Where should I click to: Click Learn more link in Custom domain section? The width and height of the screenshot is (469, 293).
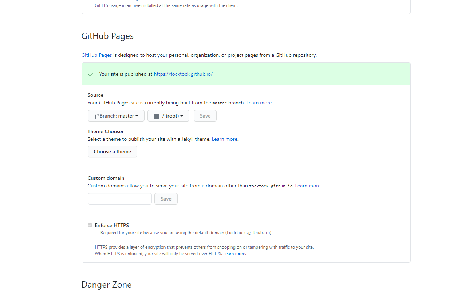[x=308, y=186]
